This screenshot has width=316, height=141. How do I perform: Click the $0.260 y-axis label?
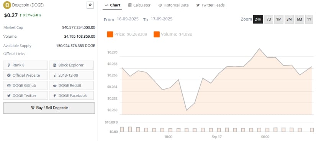[x=112, y=110]
